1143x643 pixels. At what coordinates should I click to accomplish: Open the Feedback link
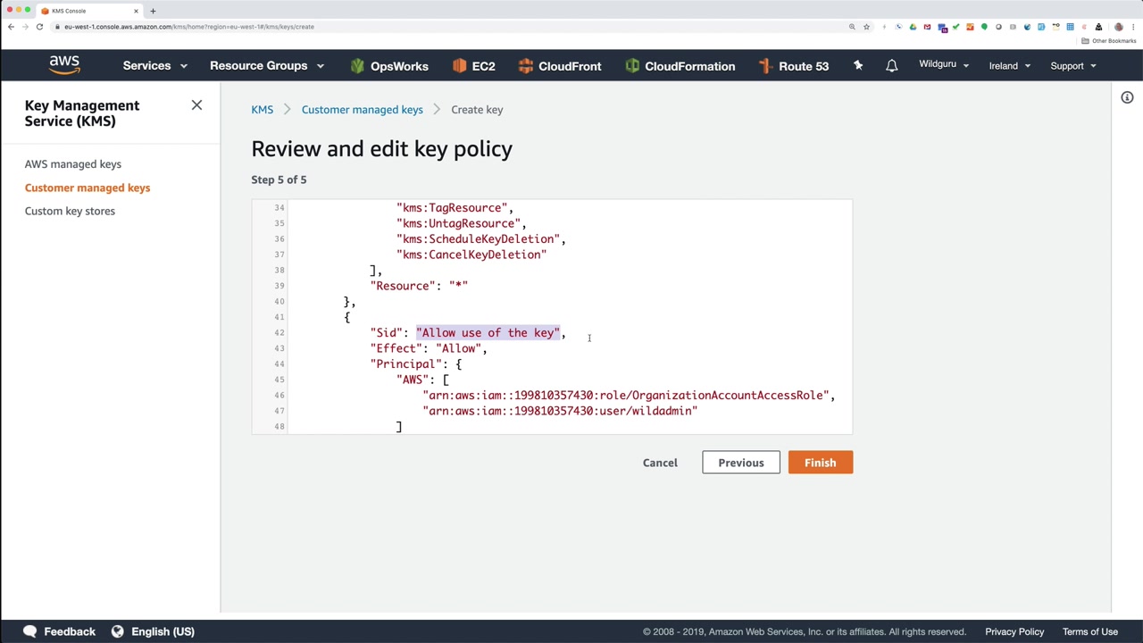click(x=70, y=631)
